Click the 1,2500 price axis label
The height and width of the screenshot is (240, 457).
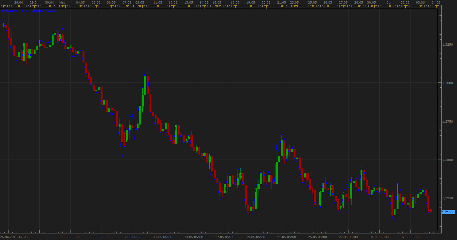(447, 160)
